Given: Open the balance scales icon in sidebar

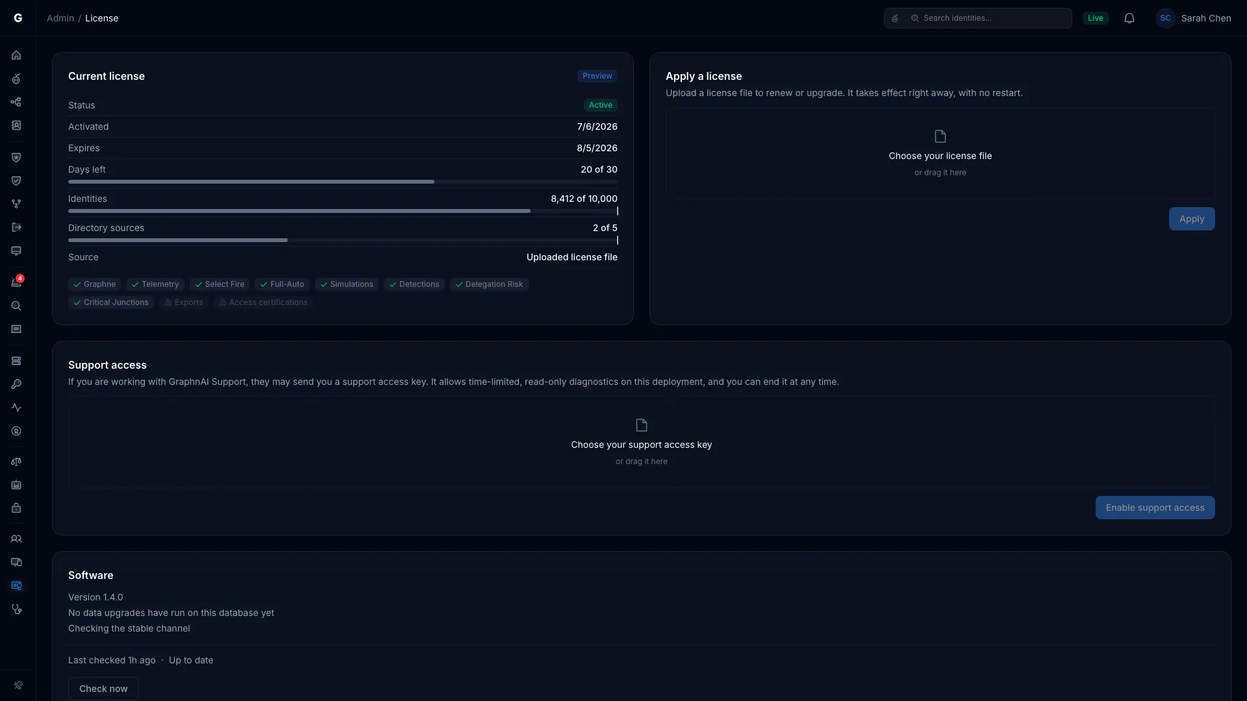Looking at the screenshot, I should pyautogui.click(x=16, y=461).
